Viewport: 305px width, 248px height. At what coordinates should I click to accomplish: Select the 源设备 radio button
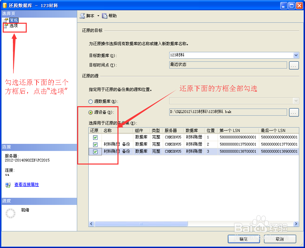tap(90, 112)
